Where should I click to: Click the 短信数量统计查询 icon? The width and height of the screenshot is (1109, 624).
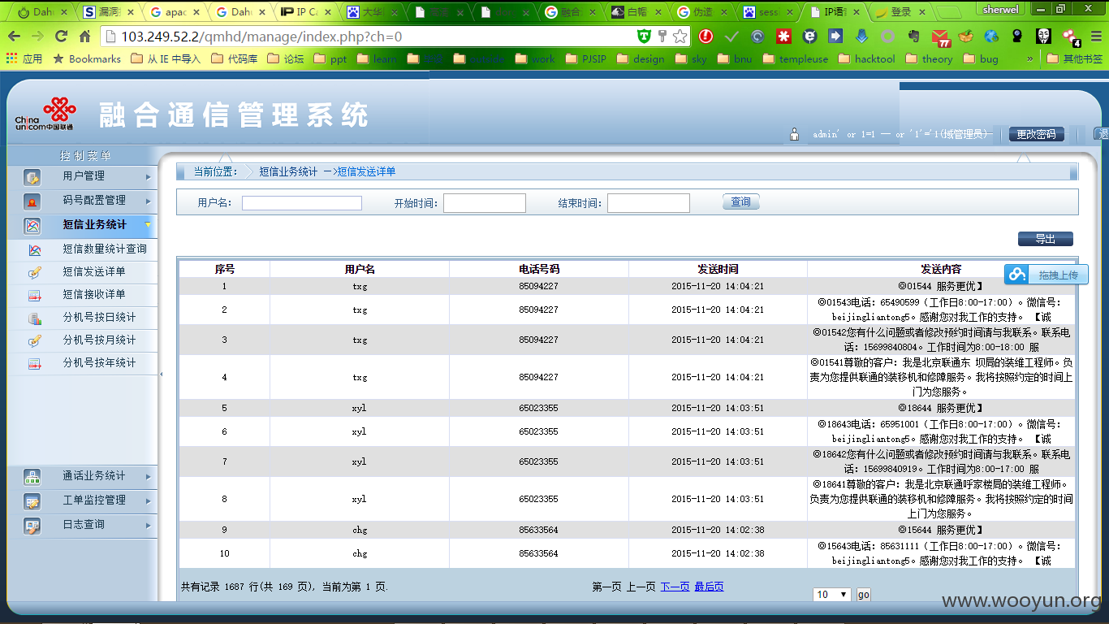(x=34, y=250)
